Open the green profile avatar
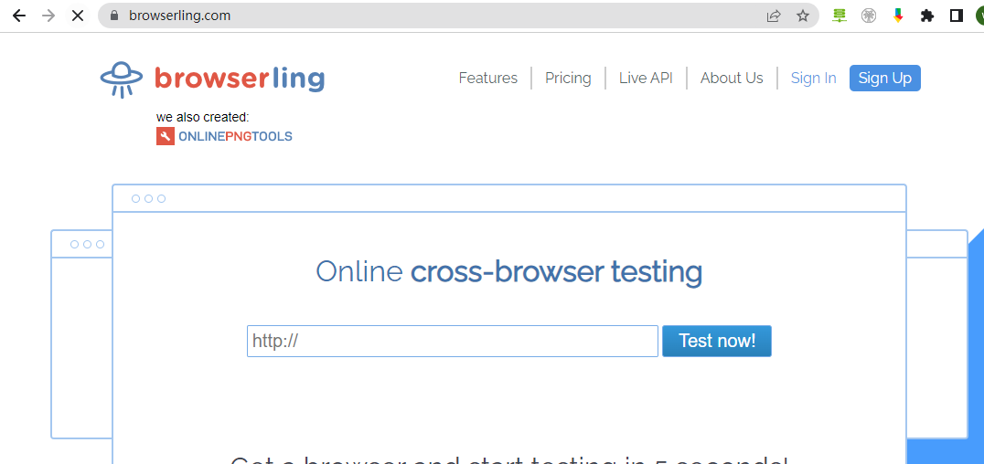 (x=979, y=16)
